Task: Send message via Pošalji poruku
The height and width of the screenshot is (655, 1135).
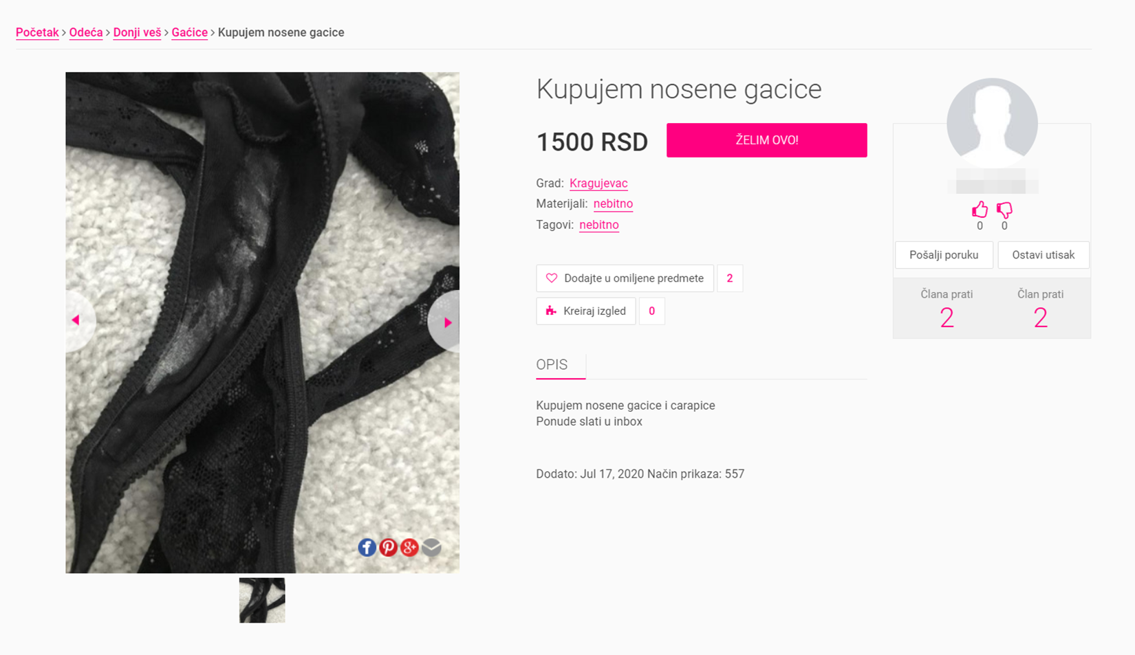Action: 944,255
